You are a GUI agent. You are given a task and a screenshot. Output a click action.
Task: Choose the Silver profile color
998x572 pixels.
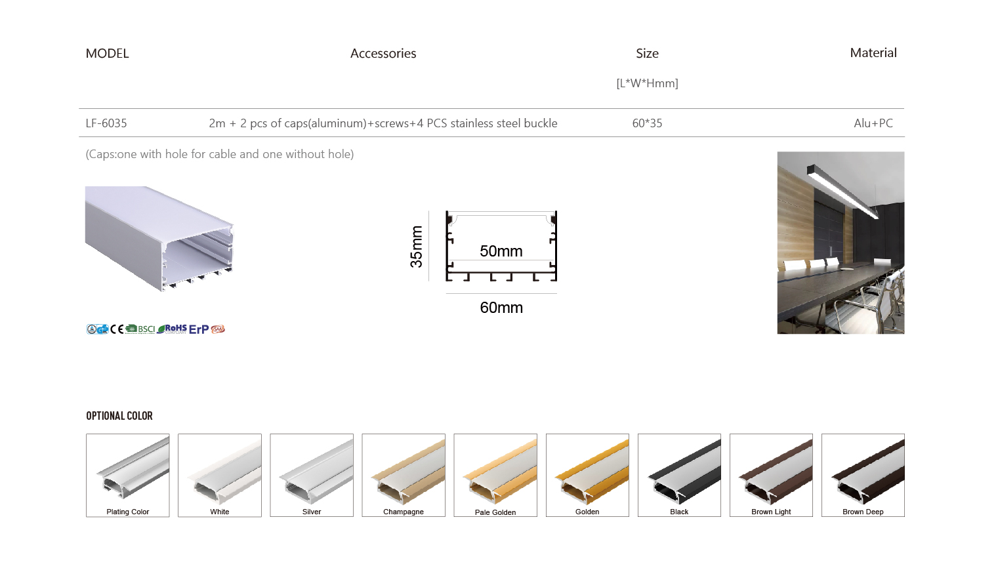(x=312, y=476)
